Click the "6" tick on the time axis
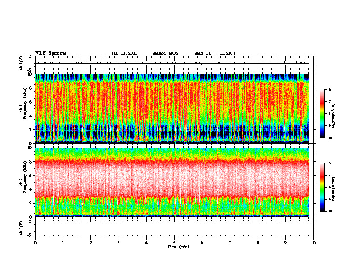 click(202, 243)
